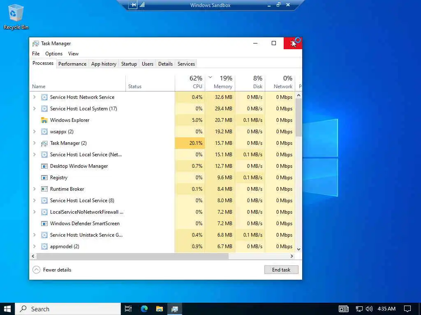421x315 pixels.
Task: Switch to the Details tab
Action: click(165, 64)
